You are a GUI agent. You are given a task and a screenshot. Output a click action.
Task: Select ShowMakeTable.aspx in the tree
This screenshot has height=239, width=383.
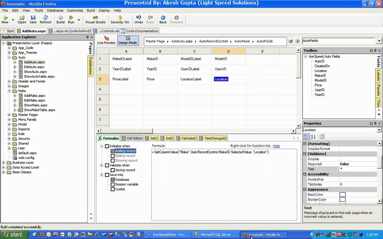click(x=40, y=110)
